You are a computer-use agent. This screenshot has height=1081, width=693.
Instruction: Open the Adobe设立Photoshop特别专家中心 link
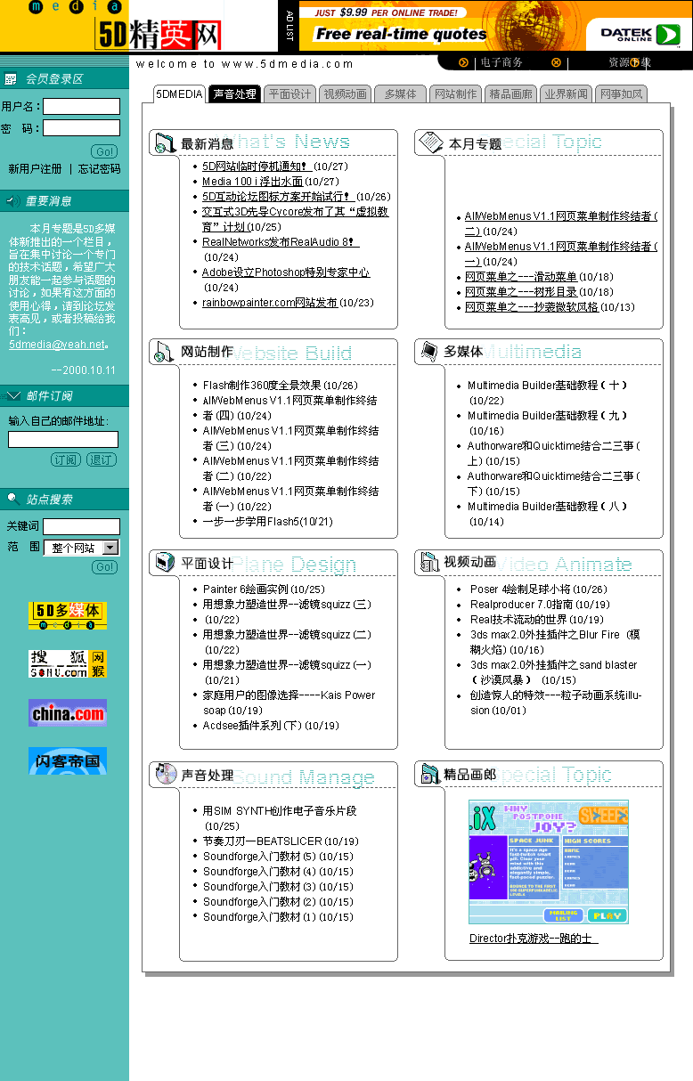[286, 272]
